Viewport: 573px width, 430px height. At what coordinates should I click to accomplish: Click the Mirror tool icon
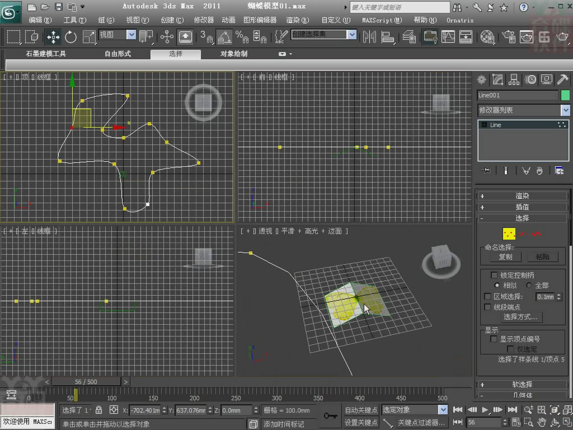click(x=369, y=36)
